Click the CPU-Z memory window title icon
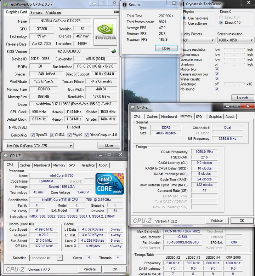The image size is (255, 276). click(x=133, y=107)
